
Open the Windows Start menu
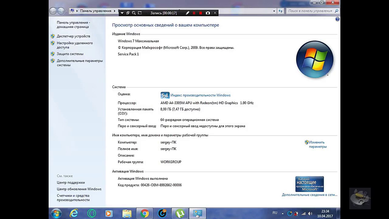(56, 214)
